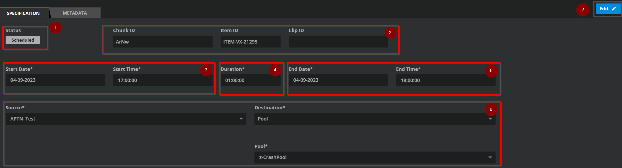This screenshot has width=622, height=168.
Task: Click the Edit button with pencil icon
Action: click(x=608, y=9)
